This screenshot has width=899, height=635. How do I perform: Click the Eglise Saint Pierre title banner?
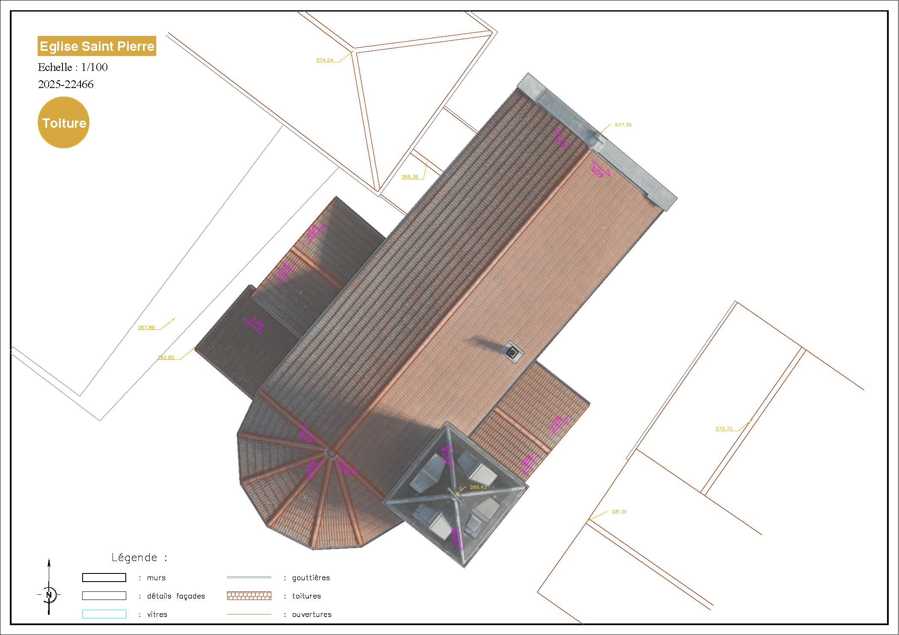click(x=97, y=46)
